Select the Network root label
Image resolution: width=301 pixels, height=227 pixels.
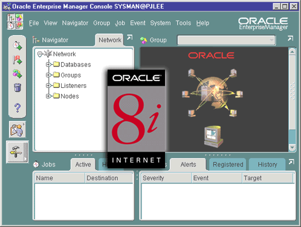coord(64,54)
